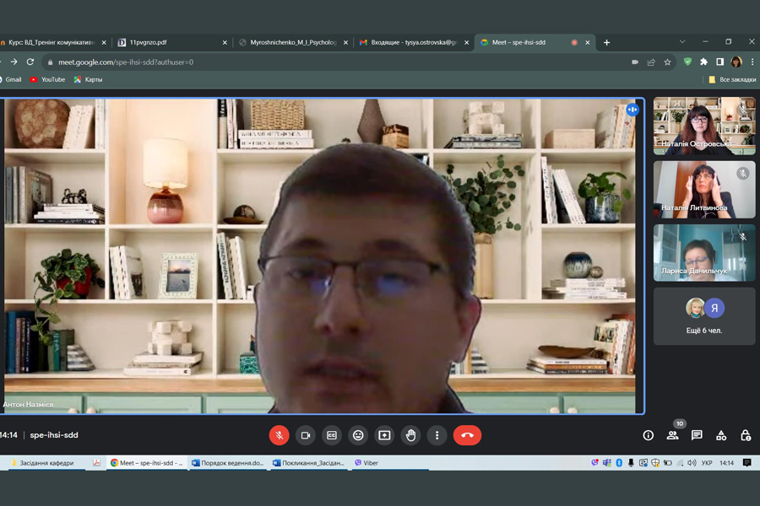
Task: Open meeting details info icon
Action: (x=648, y=435)
